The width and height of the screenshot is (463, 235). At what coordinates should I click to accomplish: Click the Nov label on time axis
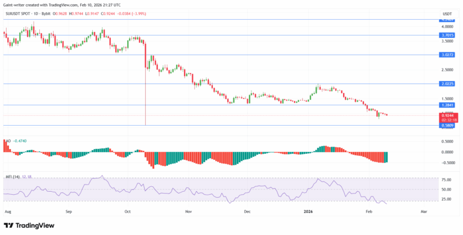pyautogui.click(x=189, y=212)
